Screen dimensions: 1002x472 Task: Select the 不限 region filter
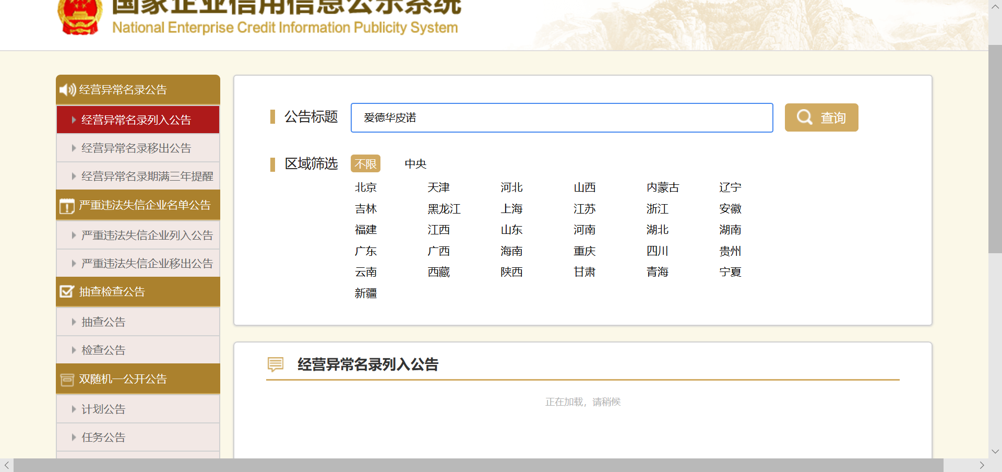365,164
